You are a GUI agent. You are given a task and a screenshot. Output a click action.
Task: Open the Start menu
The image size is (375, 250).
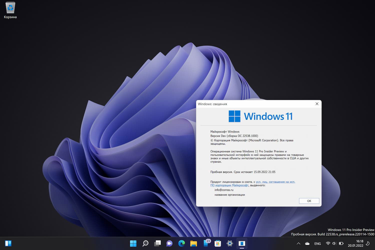133,243
